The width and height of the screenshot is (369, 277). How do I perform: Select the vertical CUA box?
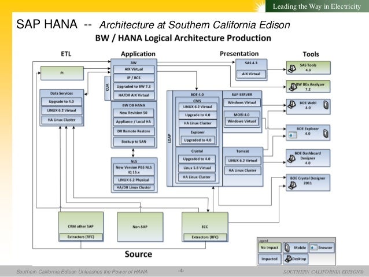(108, 88)
